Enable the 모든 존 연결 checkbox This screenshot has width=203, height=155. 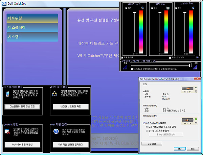point(122,58)
